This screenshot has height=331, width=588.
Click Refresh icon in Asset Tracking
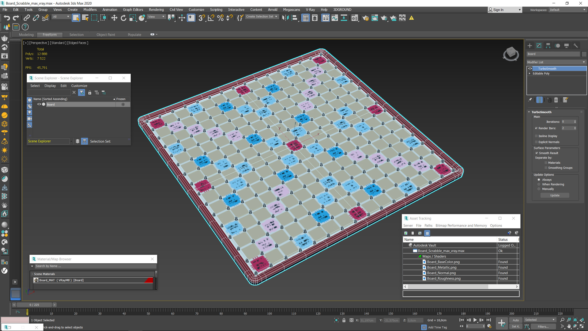pos(406,233)
